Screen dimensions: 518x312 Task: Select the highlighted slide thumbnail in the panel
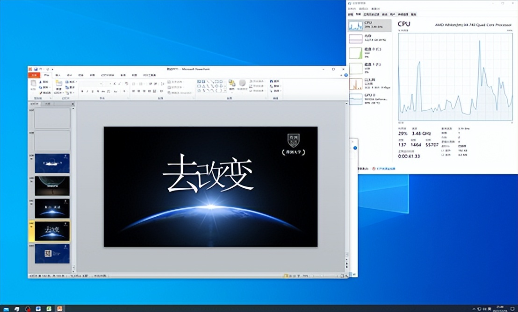(52, 231)
